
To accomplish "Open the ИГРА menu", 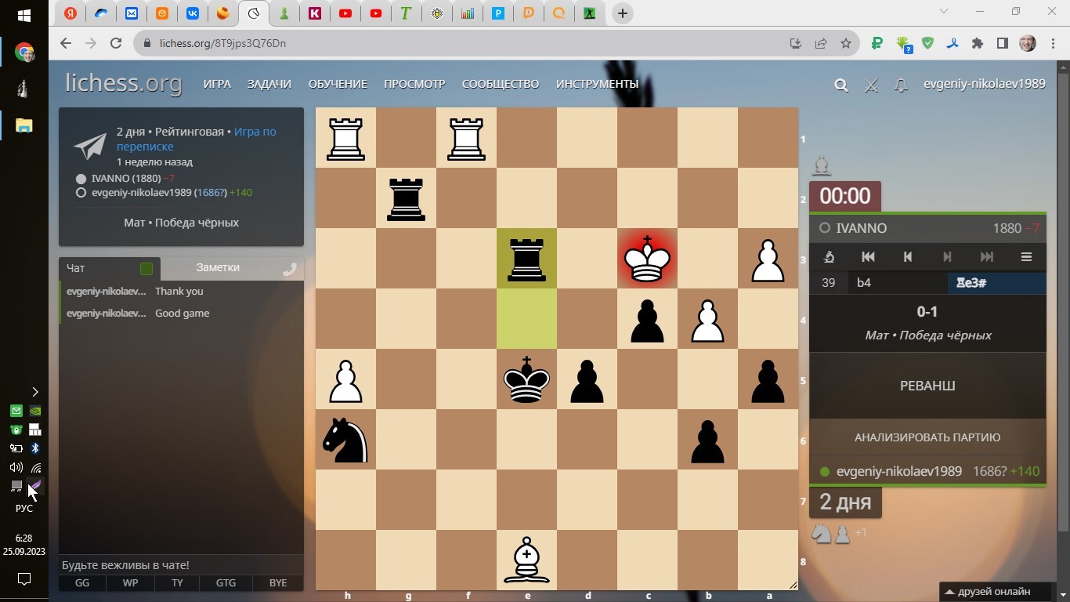I will point(217,84).
